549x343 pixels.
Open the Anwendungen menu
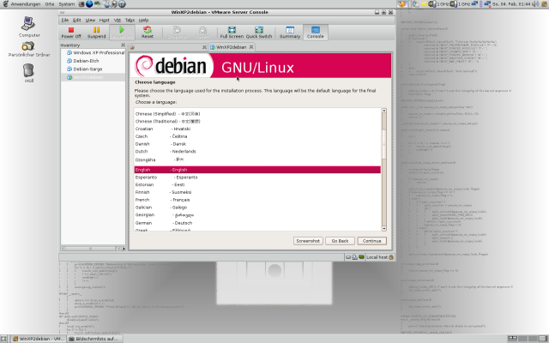(x=26, y=4)
